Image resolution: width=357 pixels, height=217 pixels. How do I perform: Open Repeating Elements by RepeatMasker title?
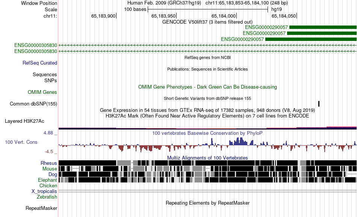[207, 203]
